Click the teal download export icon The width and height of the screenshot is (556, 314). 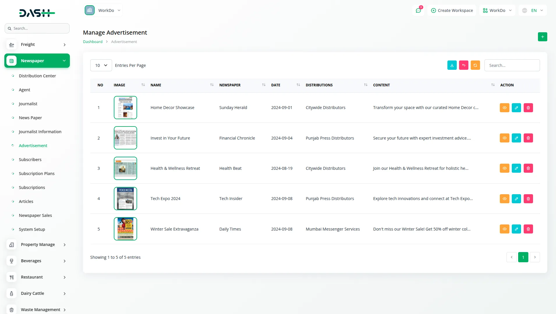coord(452,65)
